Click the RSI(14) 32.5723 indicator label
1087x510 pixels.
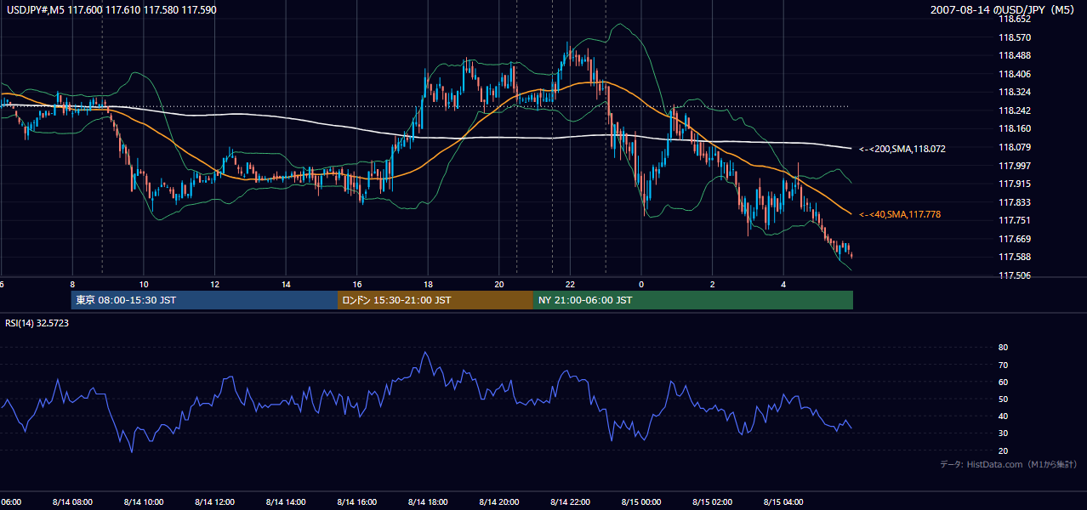click(x=37, y=323)
